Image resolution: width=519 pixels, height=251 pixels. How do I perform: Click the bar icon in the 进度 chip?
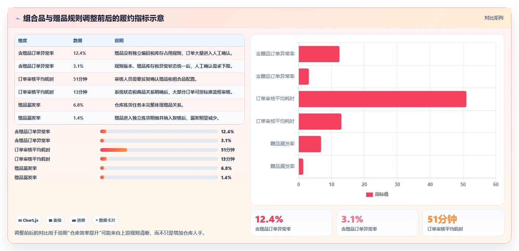pos(74,220)
